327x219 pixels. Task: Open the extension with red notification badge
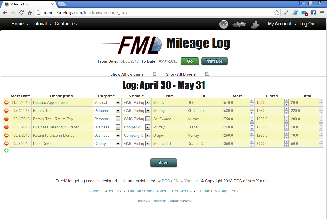point(305,13)
